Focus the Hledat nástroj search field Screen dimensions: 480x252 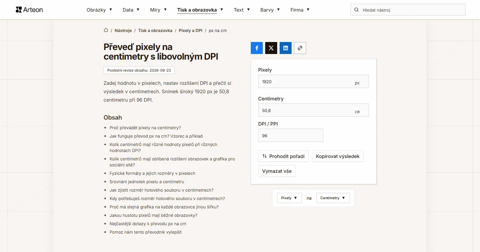[x=408, y=10]
